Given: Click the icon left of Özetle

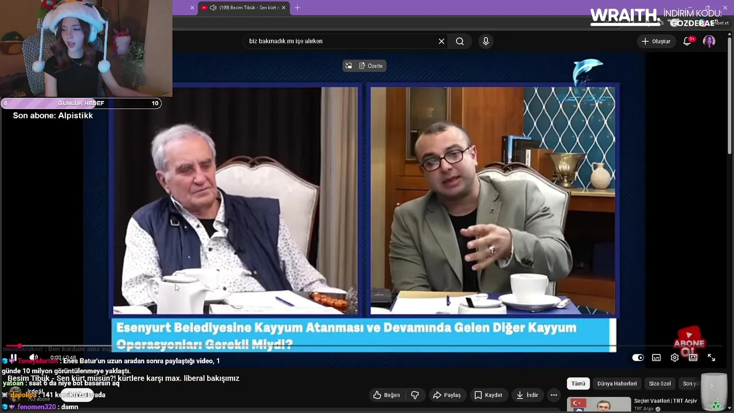Looking at the screenshot, I should pos(349,66).
